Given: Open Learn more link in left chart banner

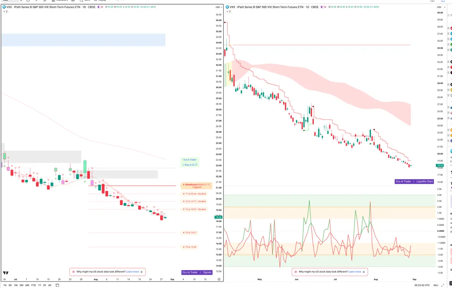Looking at the screenshot, I should point(132,271).
